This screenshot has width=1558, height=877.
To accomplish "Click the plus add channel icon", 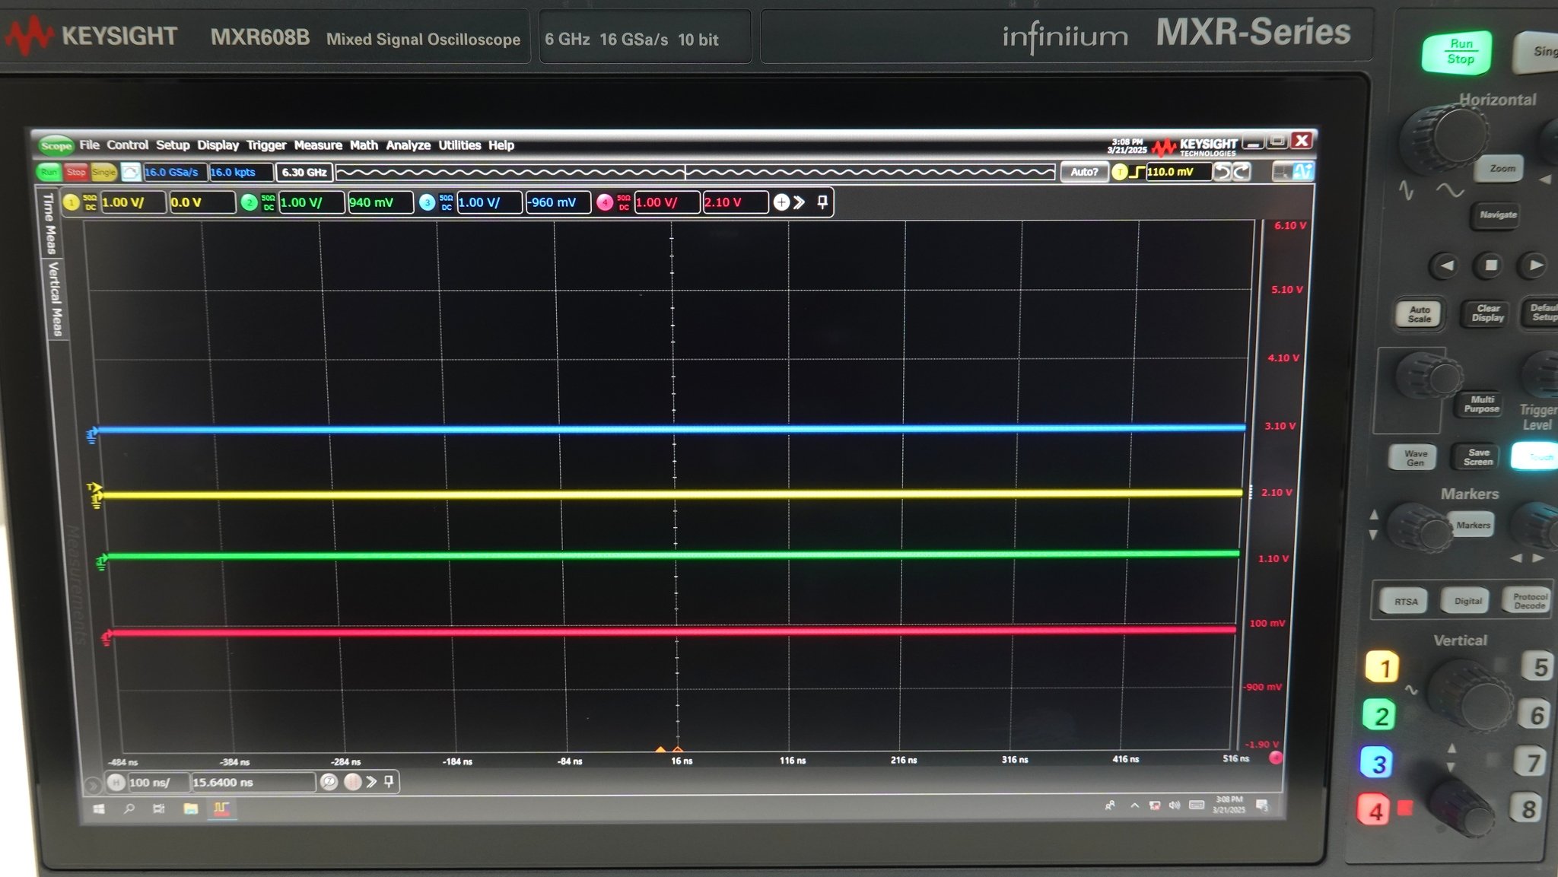I will [x=781, y=202].
